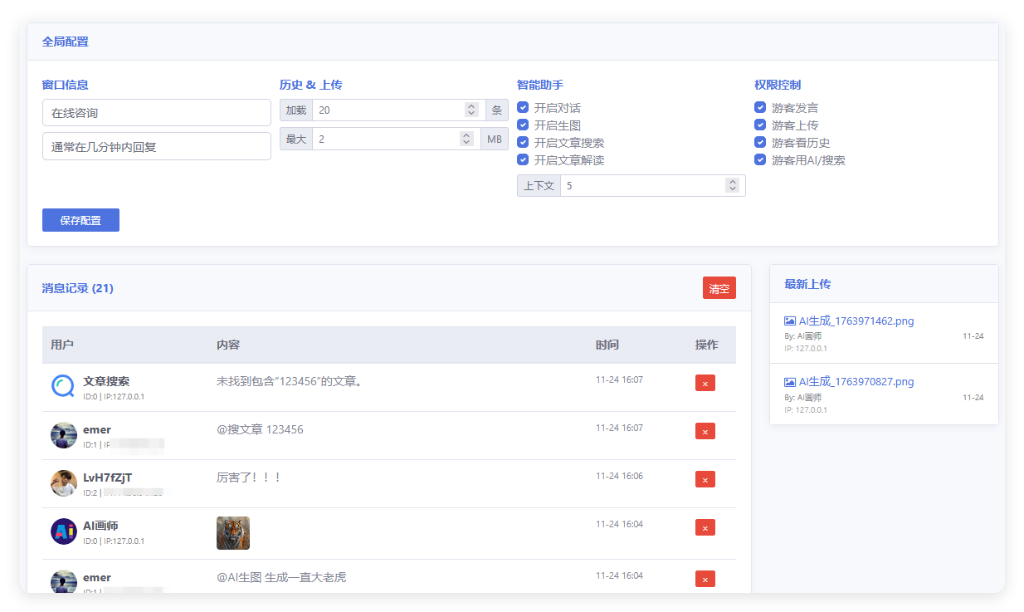Delete the @搜文章 123456 message
The image size is (1024, 612).
pyautogui.click(x=705, y=431)
